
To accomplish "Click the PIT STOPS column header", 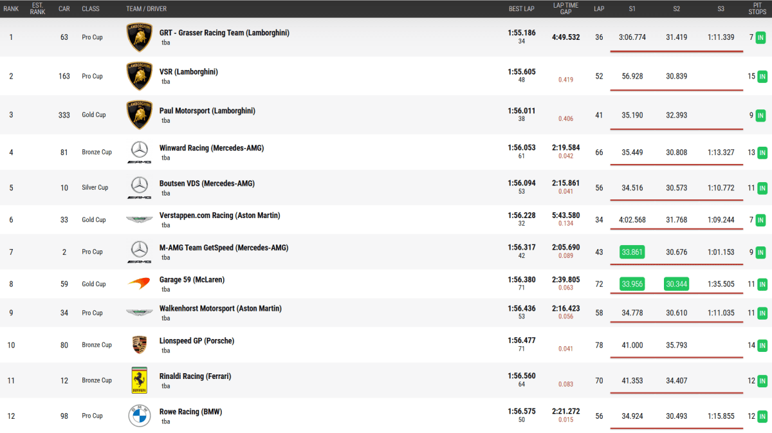I will click(757, 9).
